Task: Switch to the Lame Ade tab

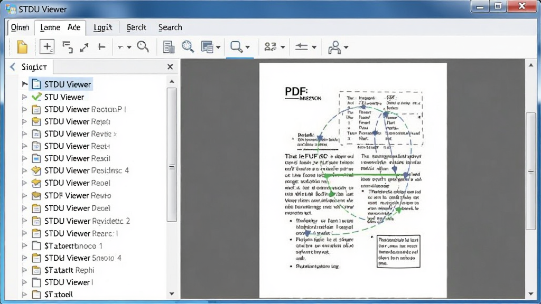Action: click(60, 27)
